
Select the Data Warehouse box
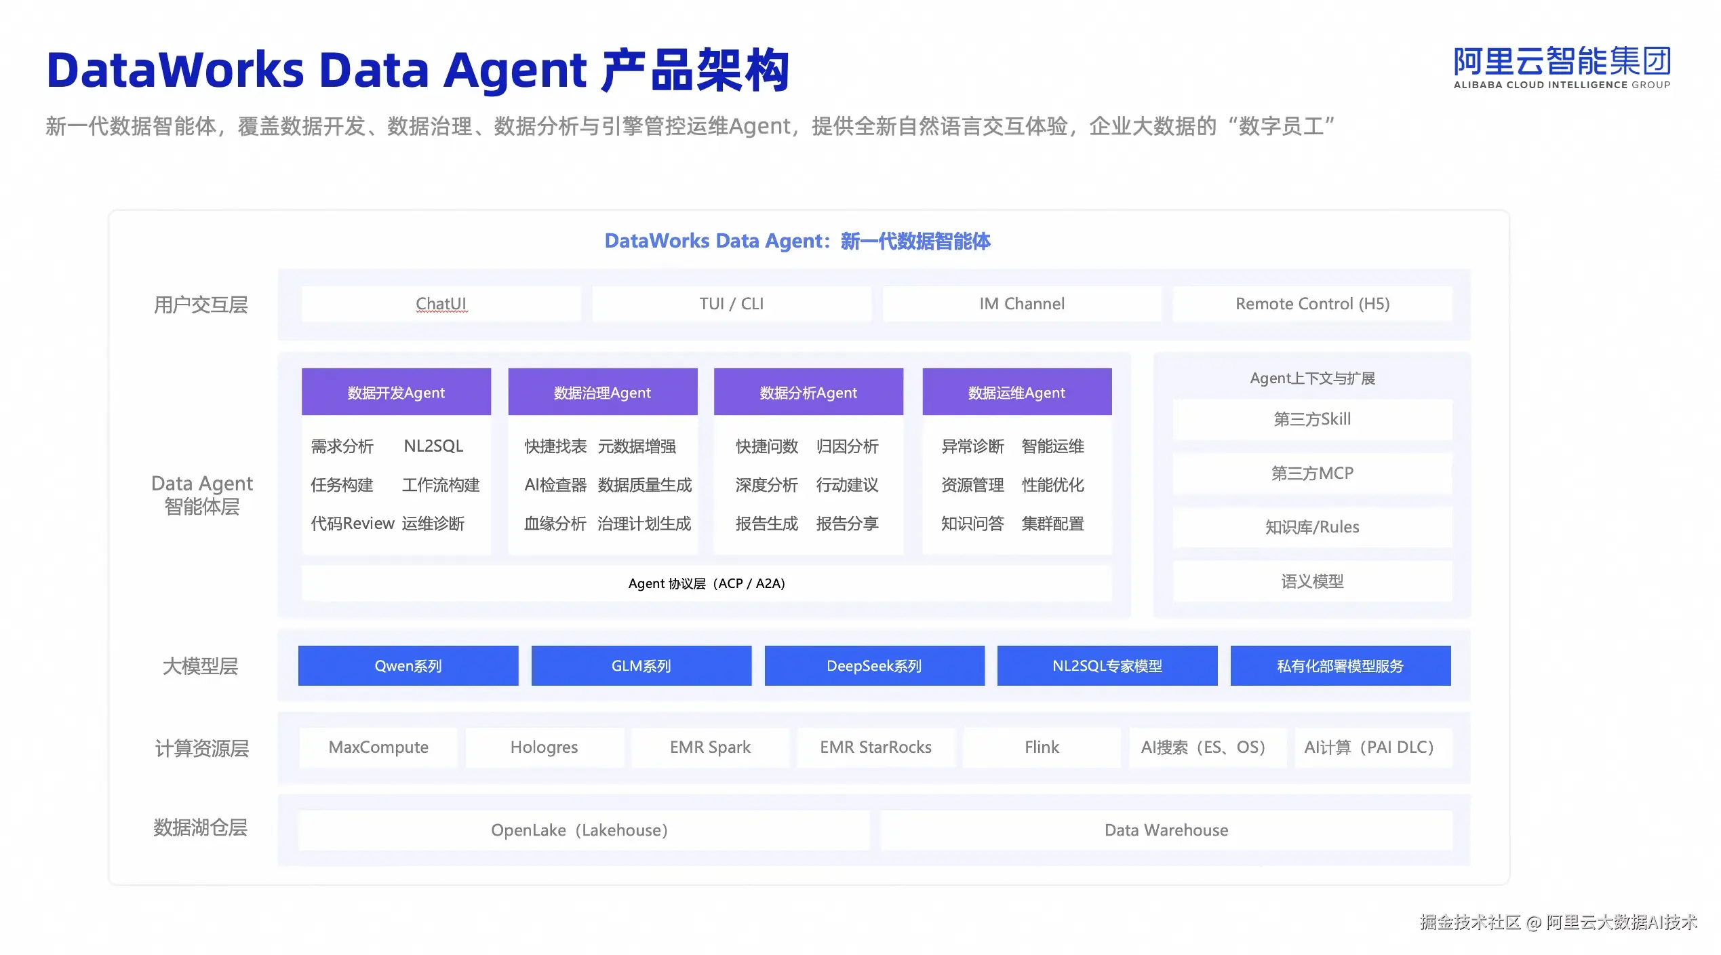pyautogui.click(x=1167, y=830)
